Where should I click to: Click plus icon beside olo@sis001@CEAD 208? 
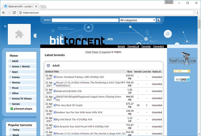tap(55, 91)
